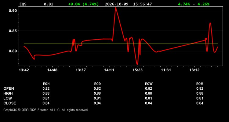Screen dimensions: 229x122
Task: Click the last price 0.81 in header
Action: click(x=49, y=4)
